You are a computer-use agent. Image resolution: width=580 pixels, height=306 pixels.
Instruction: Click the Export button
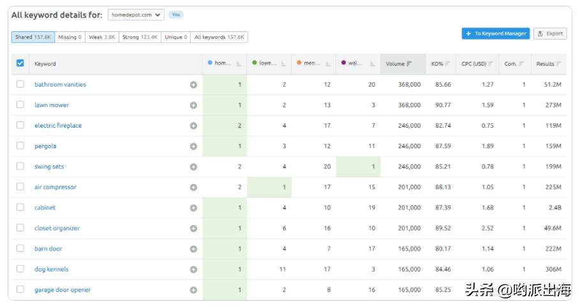click(550, 34)
